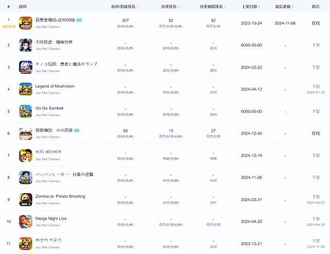This screenshot has height=254, width=330.
Task: Open the Legend of Mushroom title link
Action: [56, 86]
